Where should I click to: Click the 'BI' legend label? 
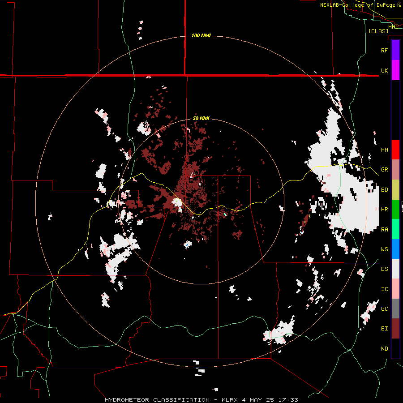point(384,329)
